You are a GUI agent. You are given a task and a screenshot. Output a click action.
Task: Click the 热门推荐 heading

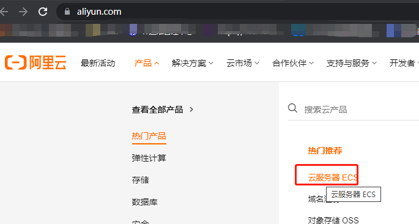(x=325, y=151)
